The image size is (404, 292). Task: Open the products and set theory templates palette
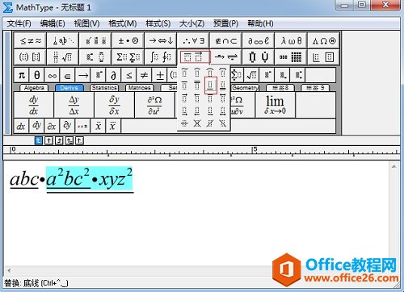259,56
